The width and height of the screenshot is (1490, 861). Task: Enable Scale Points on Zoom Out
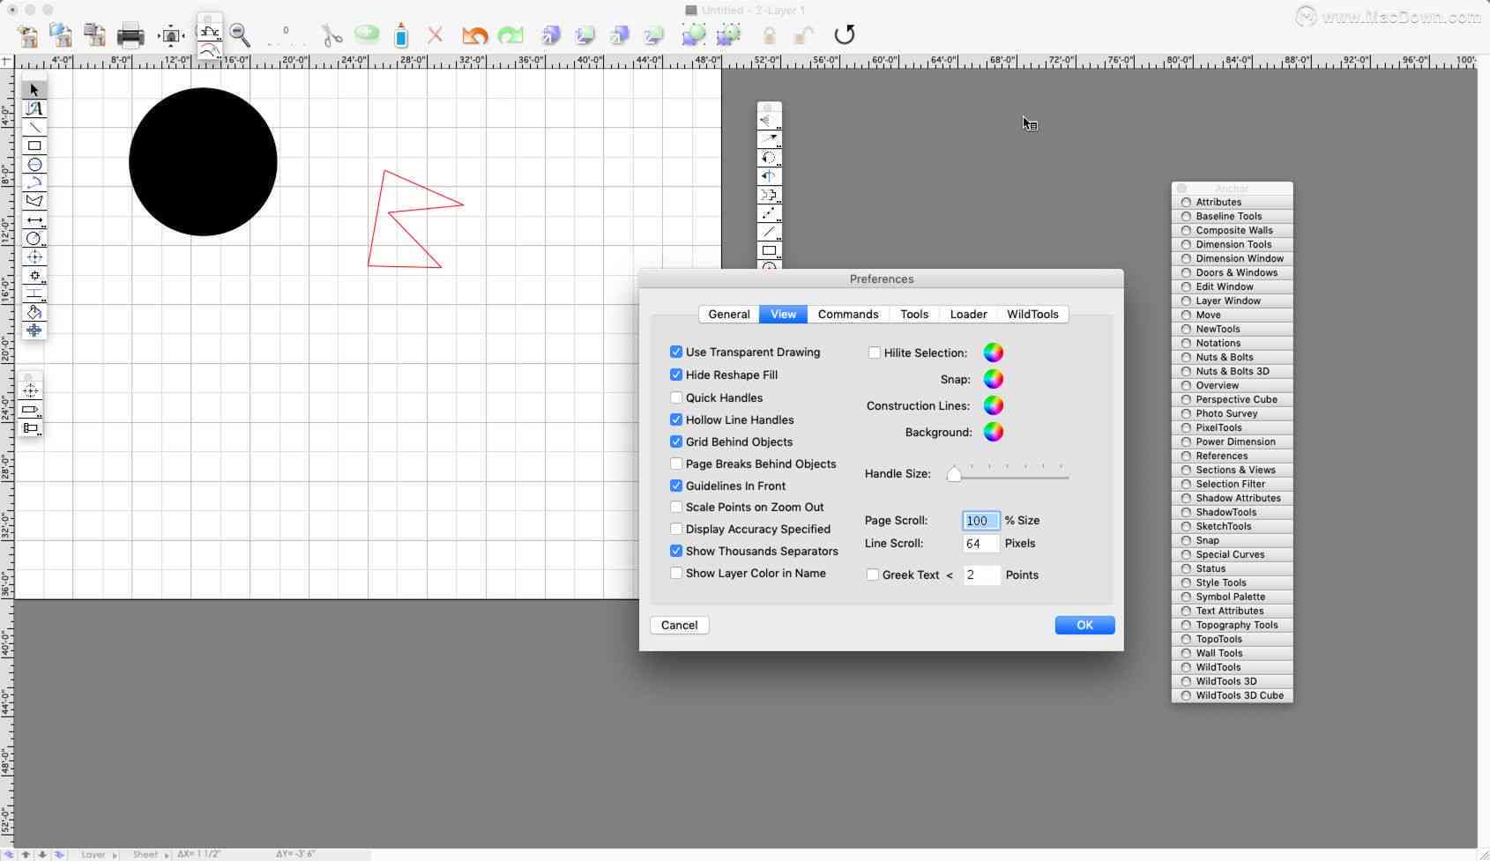click(676, 507)
